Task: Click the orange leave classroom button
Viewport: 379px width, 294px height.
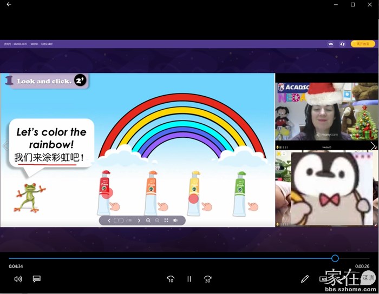Action: (x=363, y=44)
